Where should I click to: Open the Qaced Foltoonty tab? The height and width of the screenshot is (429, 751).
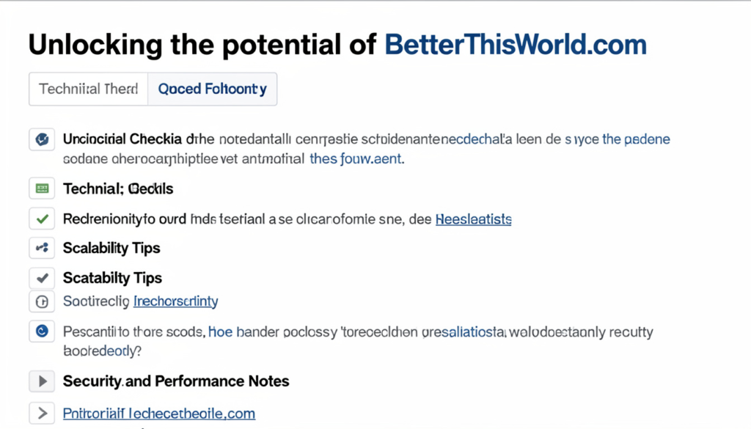[212, 89]
